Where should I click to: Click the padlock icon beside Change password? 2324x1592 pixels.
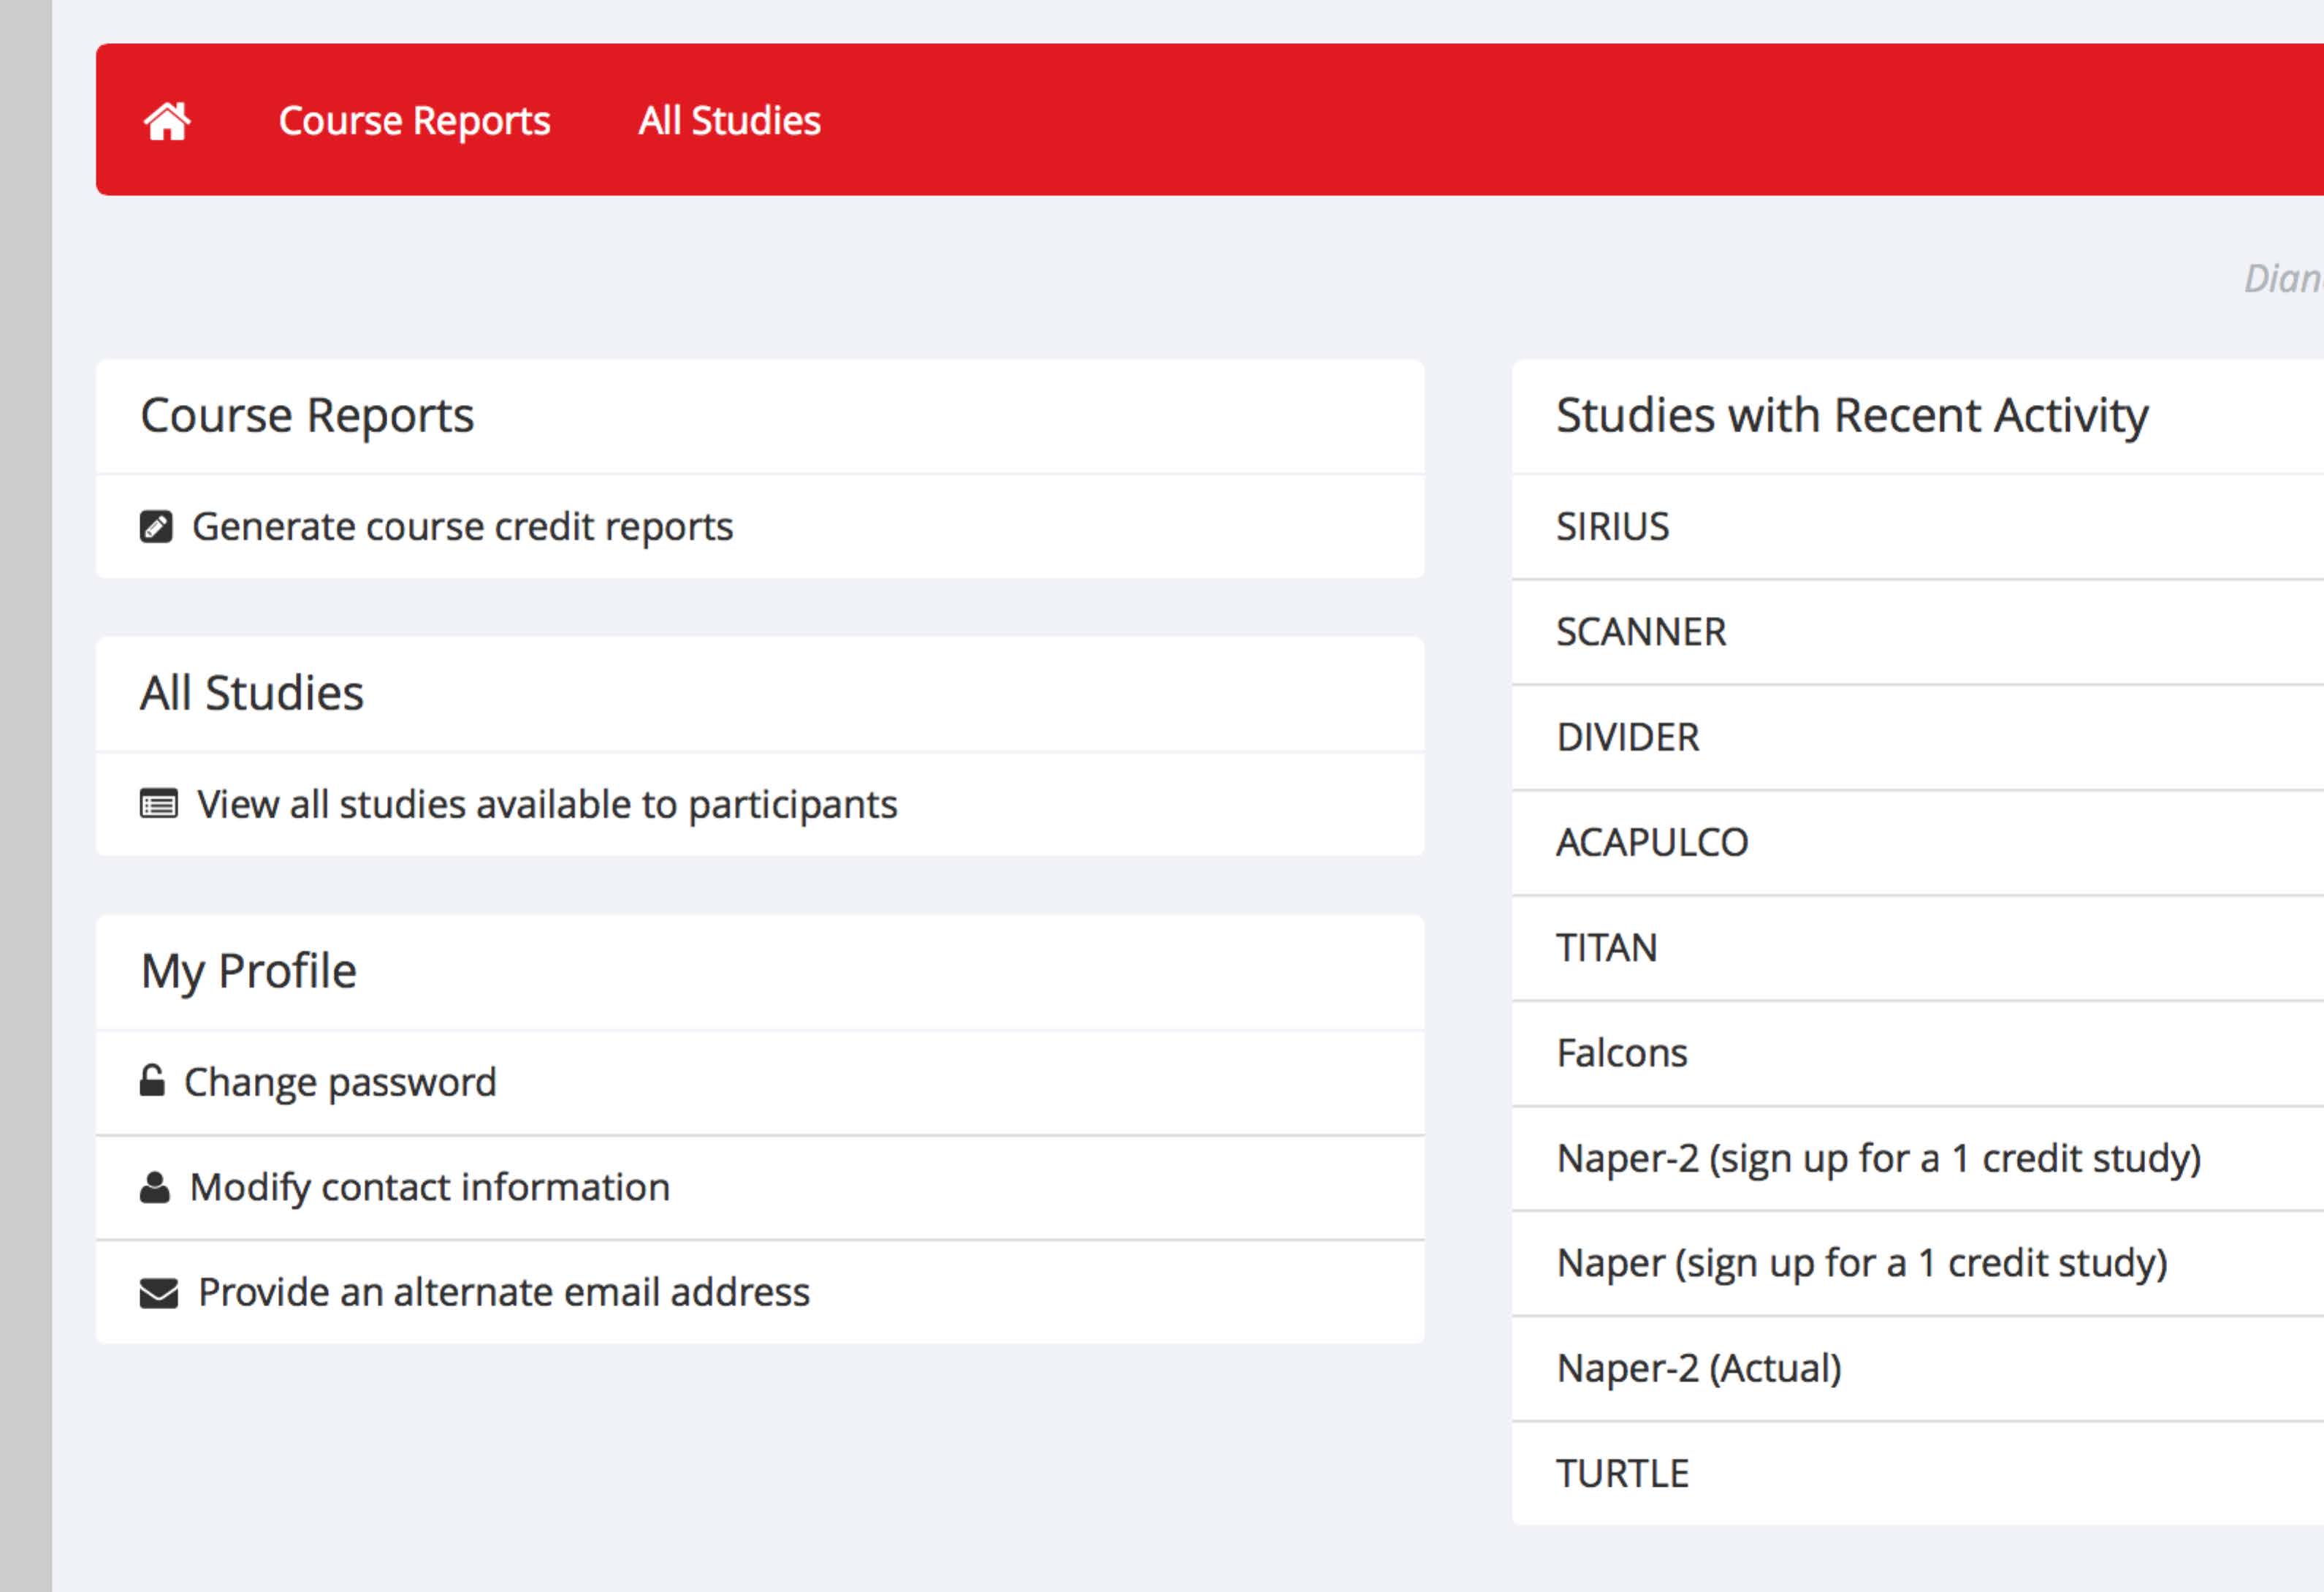152,1080
